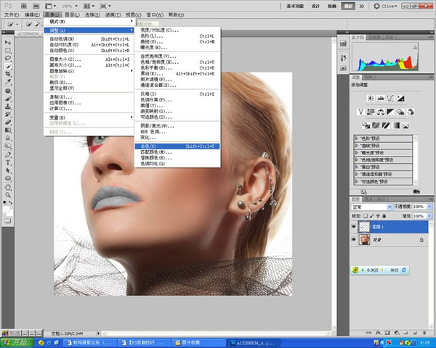Image resolution: width=436 pixels, height=348 pixels.
Task: Add a Curves adjustment icon
Action: coord(390,98)
